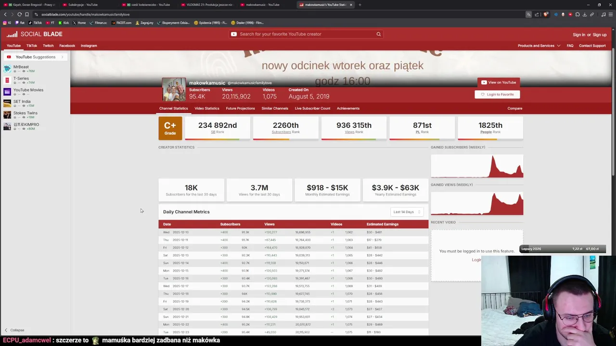The width and height of the screenshot is (616, 346).
Task: Open T-Series channel suggestion
Action: 21,80
